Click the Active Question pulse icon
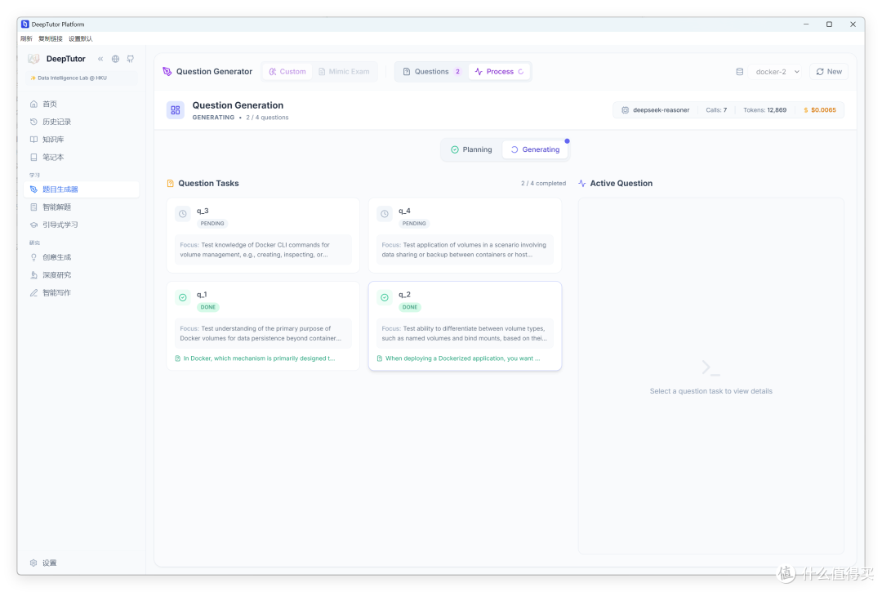Screen dimensions: 882x592 (x=582, y=183)
